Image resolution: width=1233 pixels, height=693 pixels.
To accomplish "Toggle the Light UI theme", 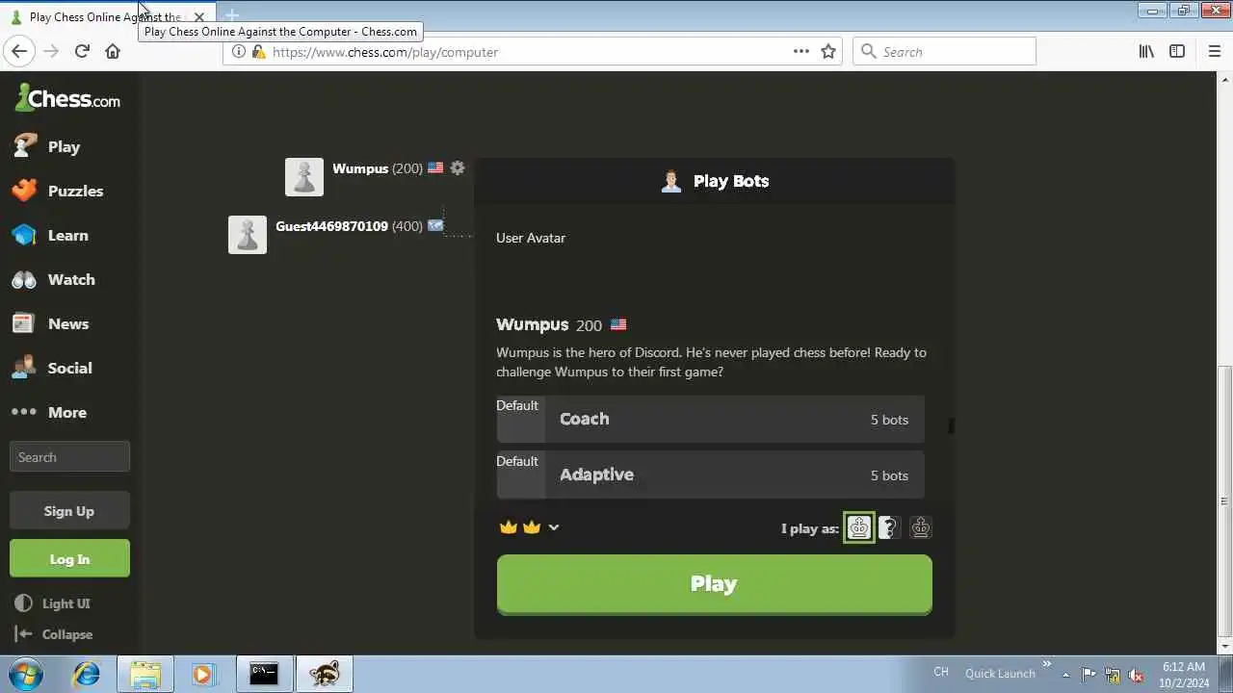I will pos(54,603).
